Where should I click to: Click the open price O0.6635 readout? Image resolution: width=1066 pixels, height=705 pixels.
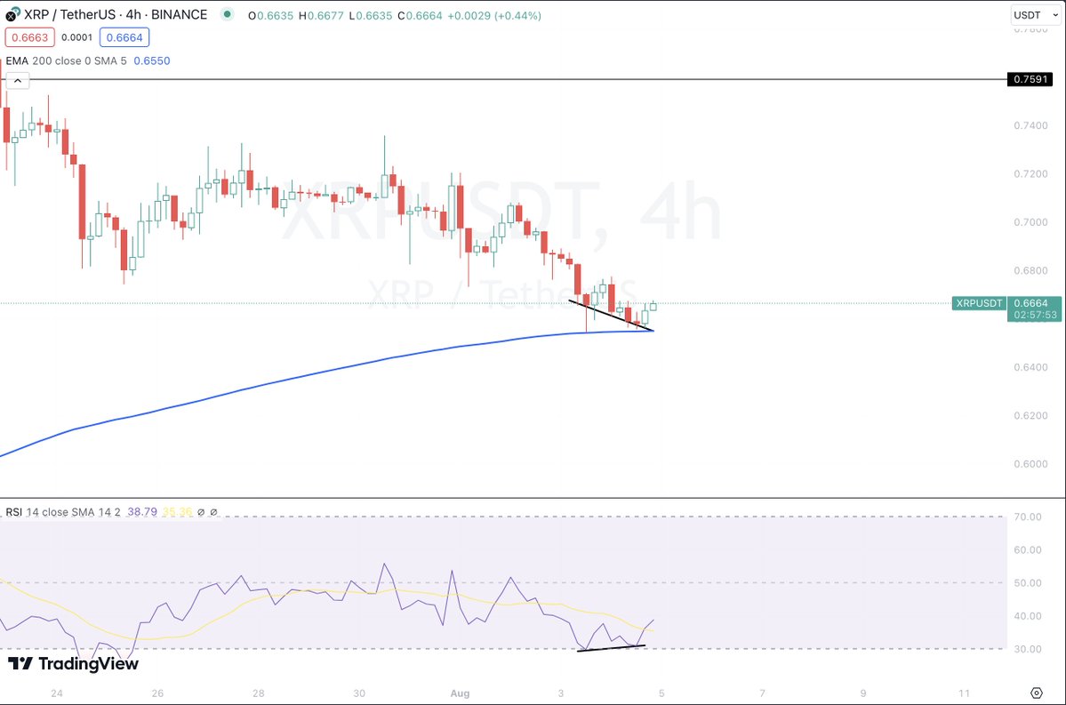[270, 15]
